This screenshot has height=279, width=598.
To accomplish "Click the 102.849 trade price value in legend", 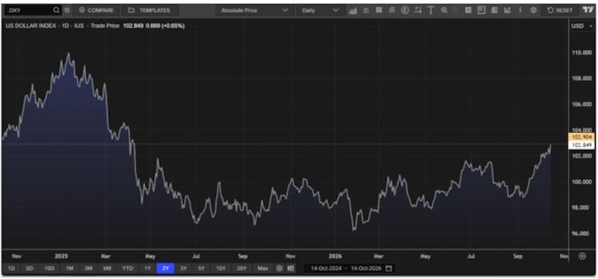I will [133, 26].
